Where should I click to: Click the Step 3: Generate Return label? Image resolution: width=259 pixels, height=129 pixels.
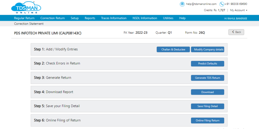(53, 78)
